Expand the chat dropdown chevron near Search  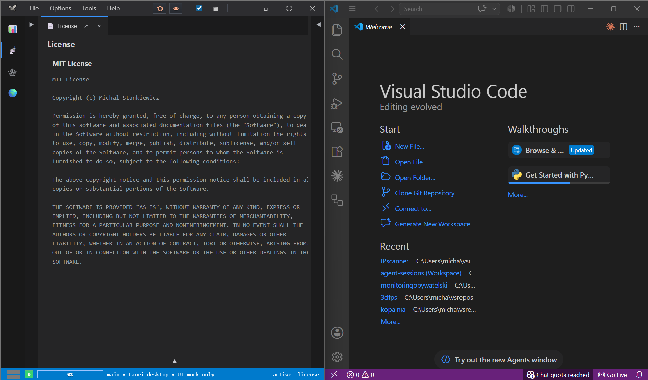click(494, 9)
